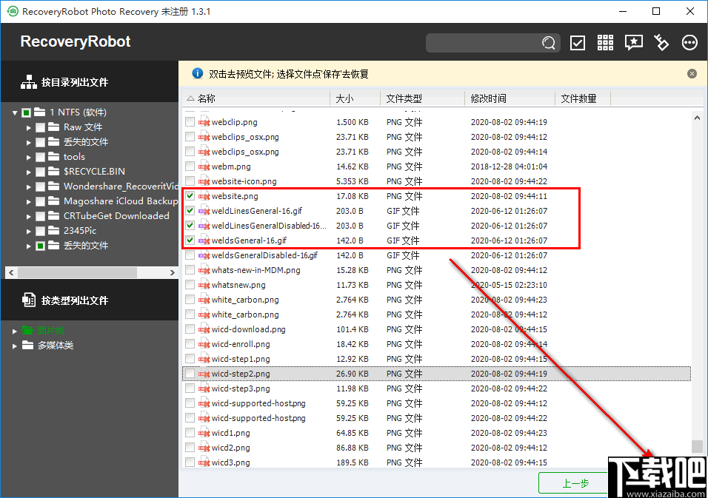Open the 按目录列出文件 panel header
The height and width of the screenshot is (498, 708).
pyautogui.click(x=90, y=82)
